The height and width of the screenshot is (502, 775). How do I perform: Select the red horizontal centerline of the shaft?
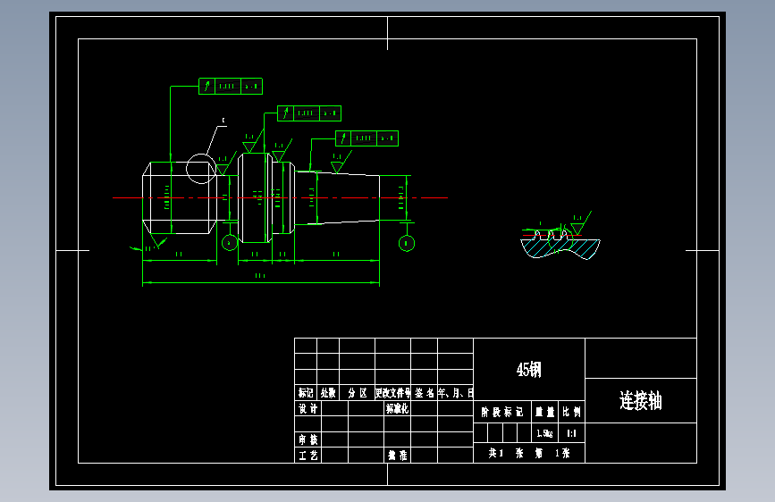(281, 197)
